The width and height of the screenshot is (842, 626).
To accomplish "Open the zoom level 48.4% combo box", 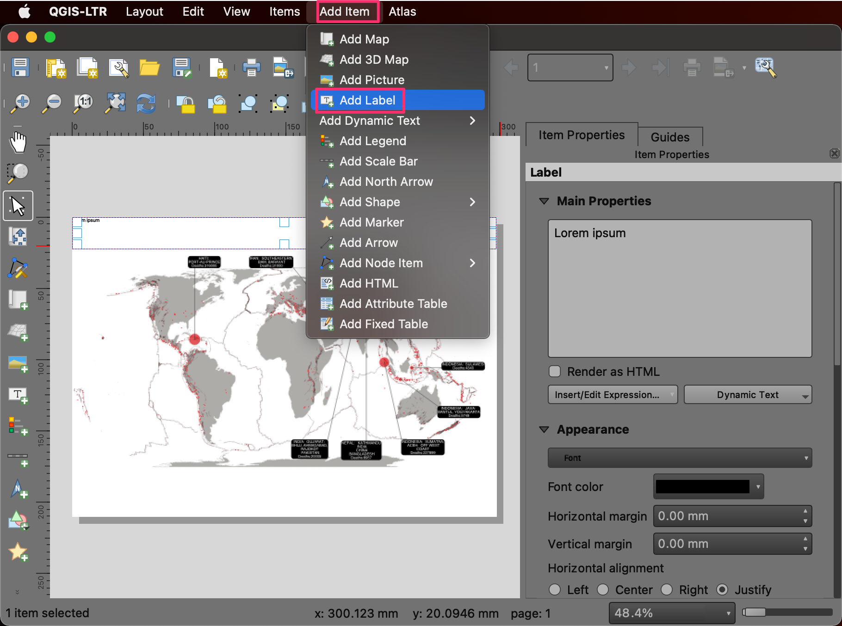I will tap(672, 613).
